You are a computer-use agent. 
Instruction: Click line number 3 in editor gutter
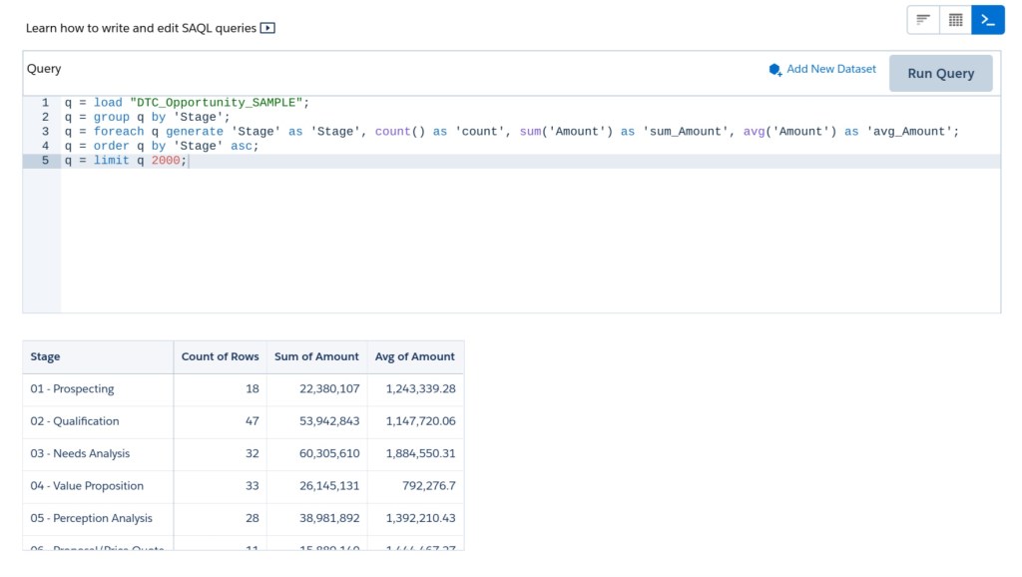tap(45, 132)
